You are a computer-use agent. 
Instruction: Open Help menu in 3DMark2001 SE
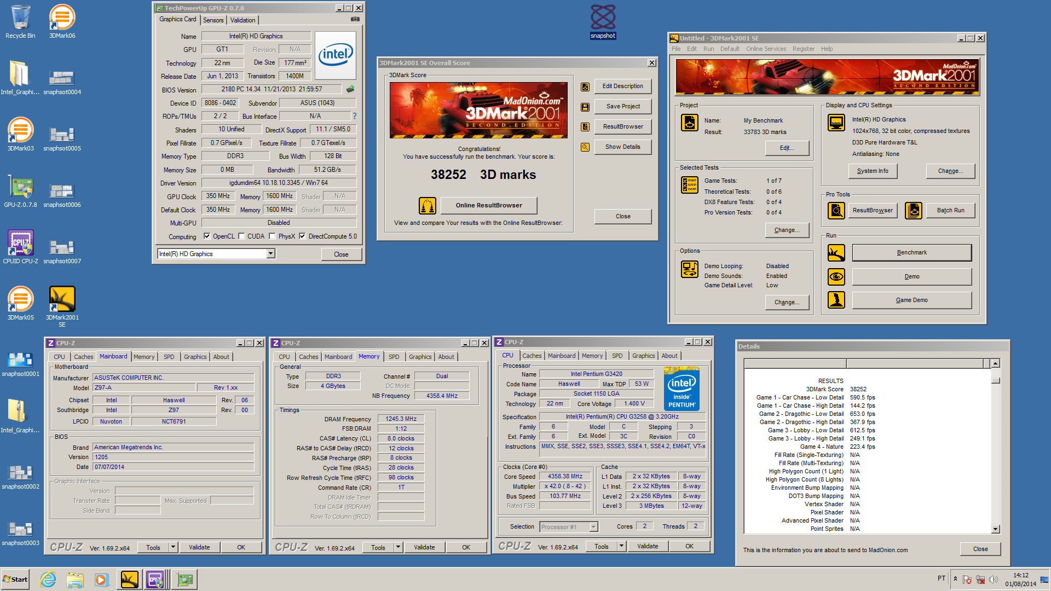pos(827,49)
